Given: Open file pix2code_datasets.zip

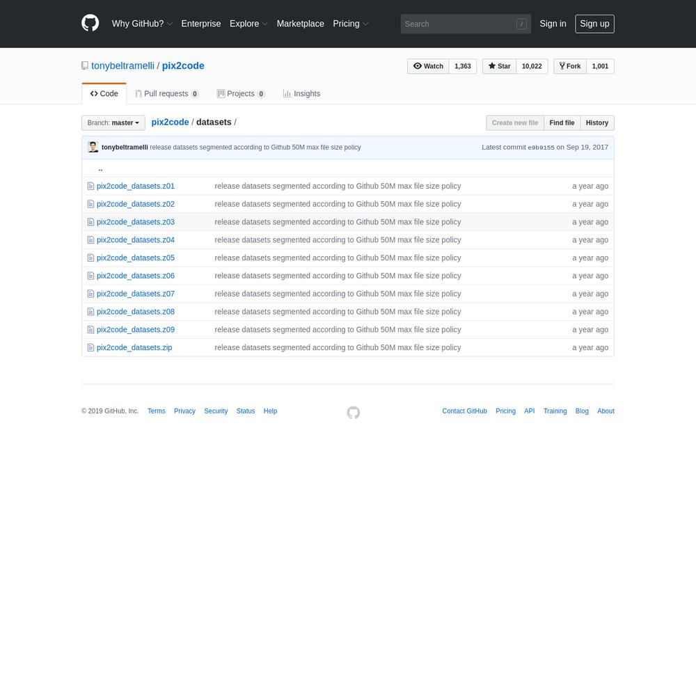Looking at the screenshot, I should 134,347.
